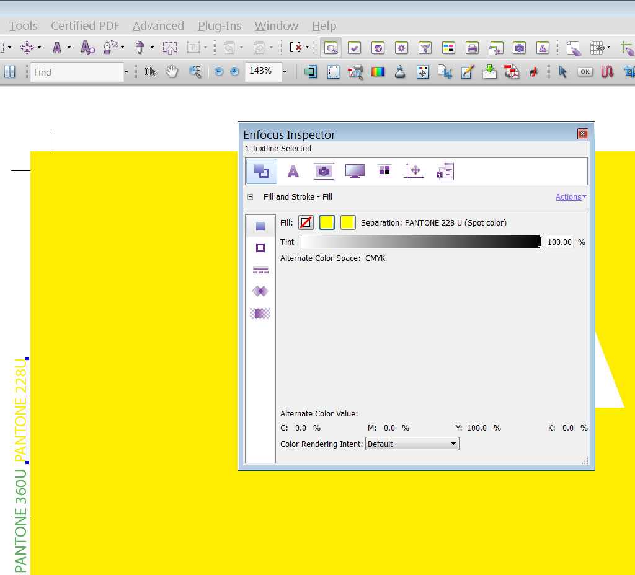Click the globe panel icon
Image resolution: width=635 pixels, height=575 pixels.
click(378, 48)
